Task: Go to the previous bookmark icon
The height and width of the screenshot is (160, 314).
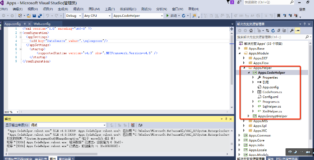Action: pyautogui.click(x=285, y=15)
